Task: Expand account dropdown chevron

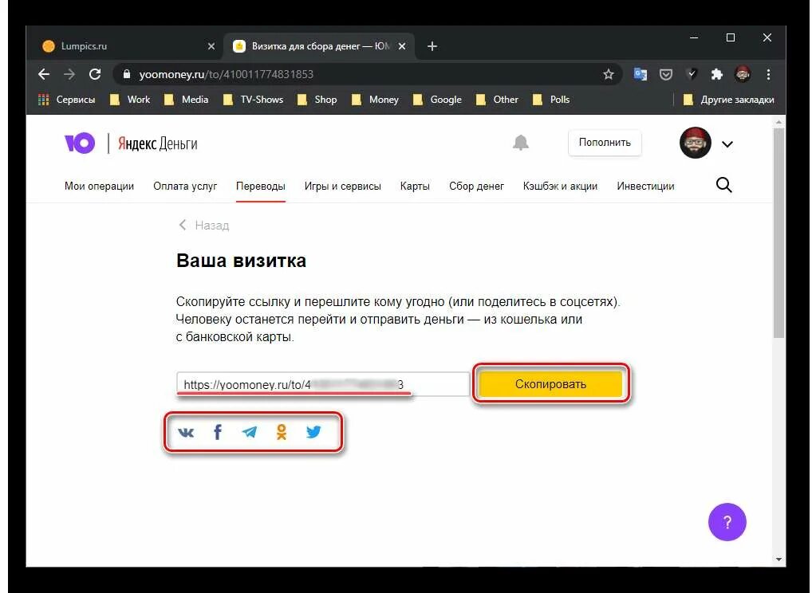Action: click(727, 143)
